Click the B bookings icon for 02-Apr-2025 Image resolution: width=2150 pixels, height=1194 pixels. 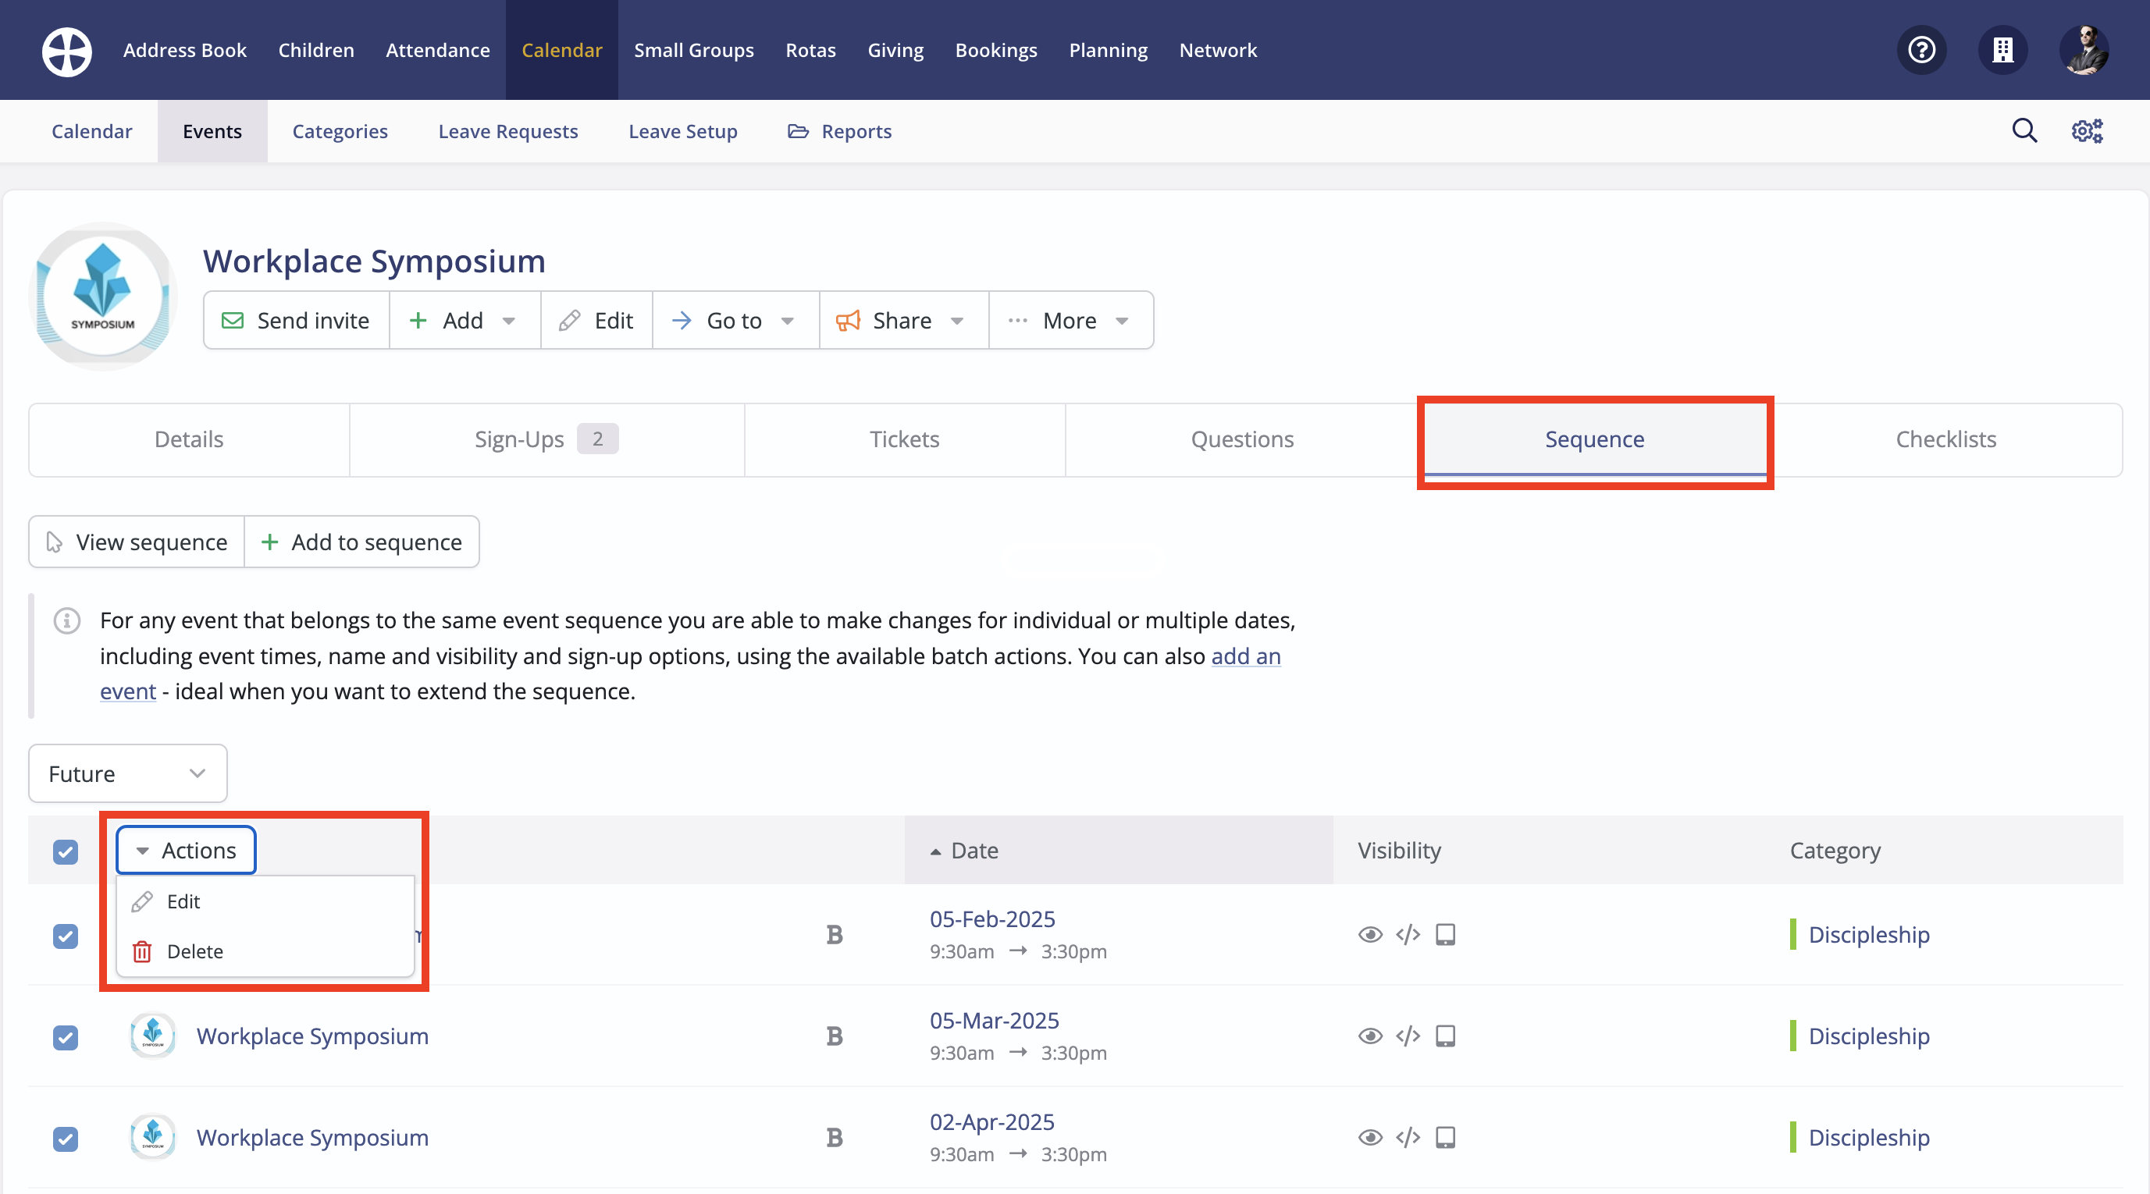pos(834,1137)
